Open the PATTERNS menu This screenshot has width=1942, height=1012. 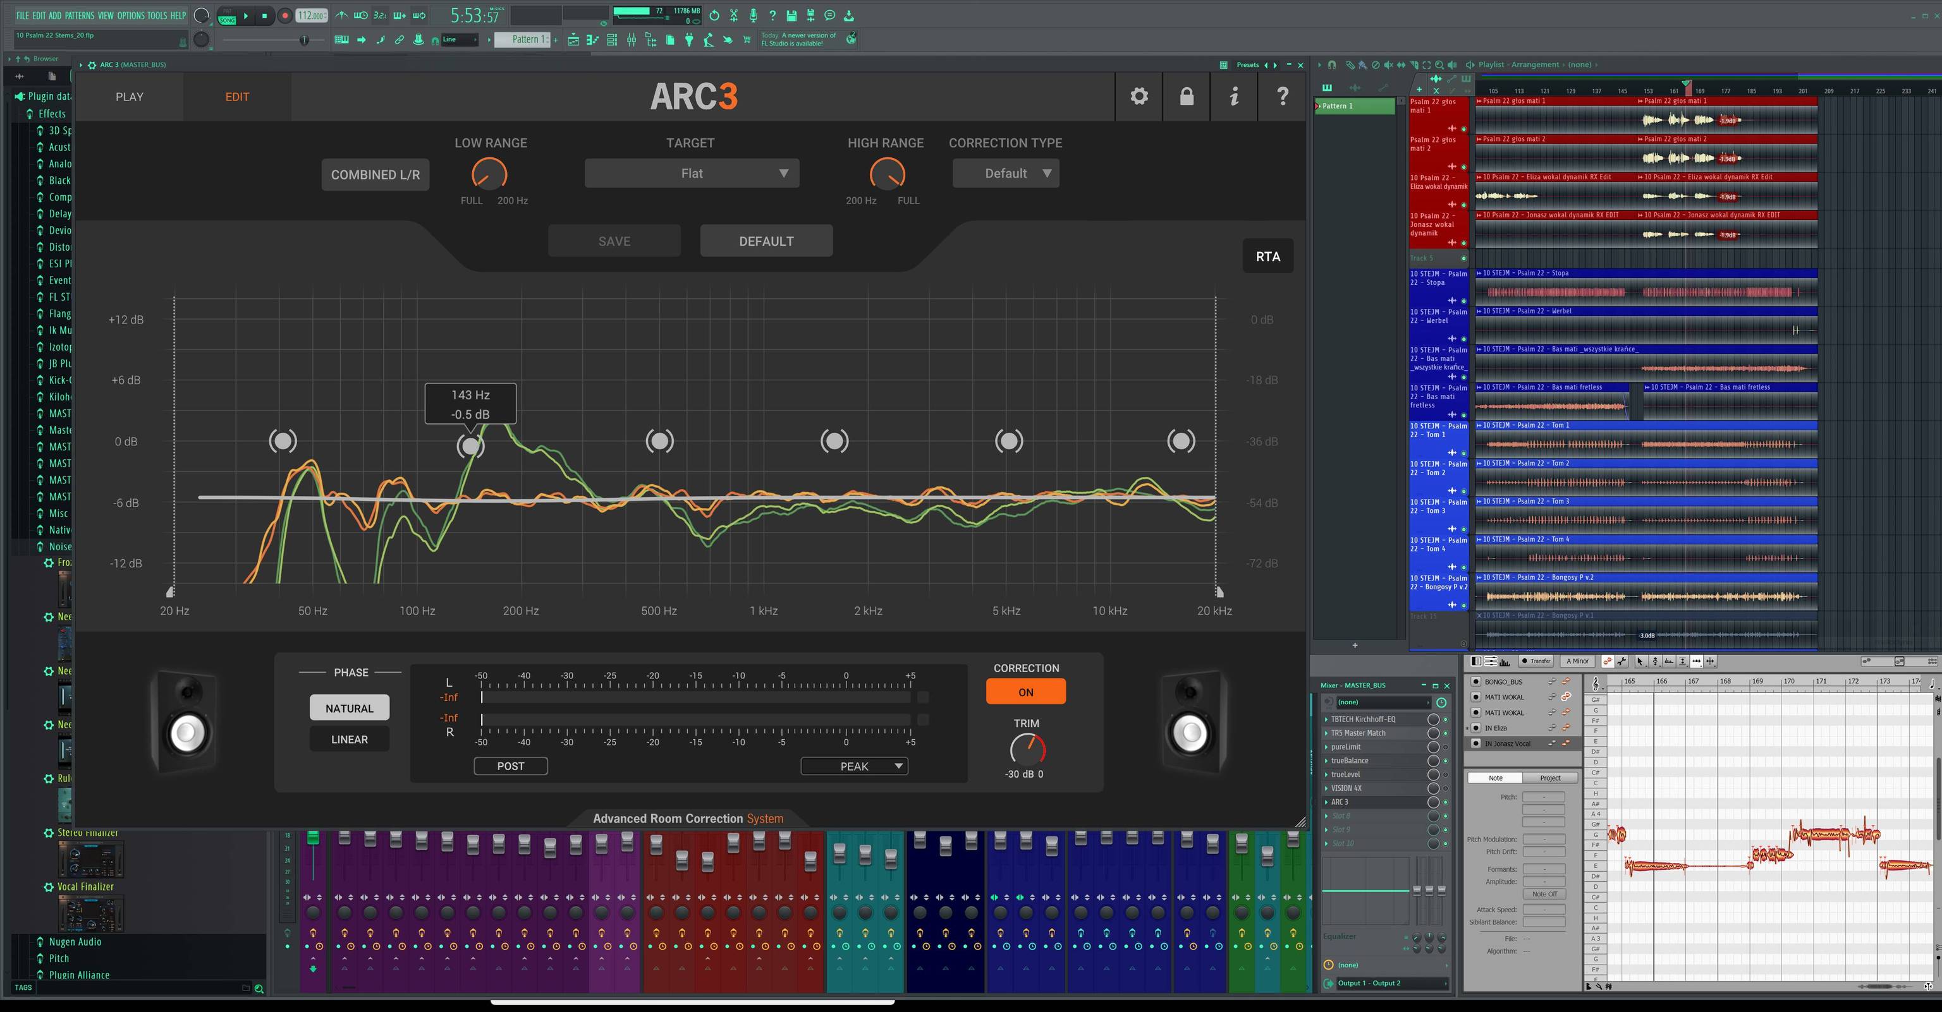[x=79, y=15]
